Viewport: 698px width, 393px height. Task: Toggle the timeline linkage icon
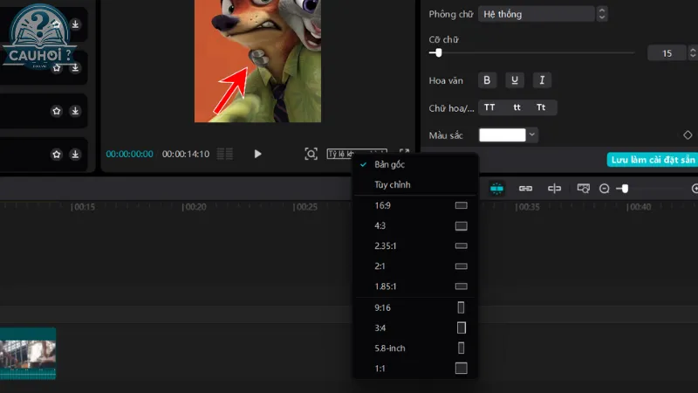click(x=525, y=189)
